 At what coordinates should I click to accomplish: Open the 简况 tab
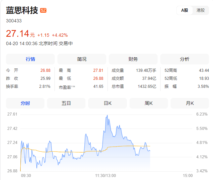click(x=82, y=59)
